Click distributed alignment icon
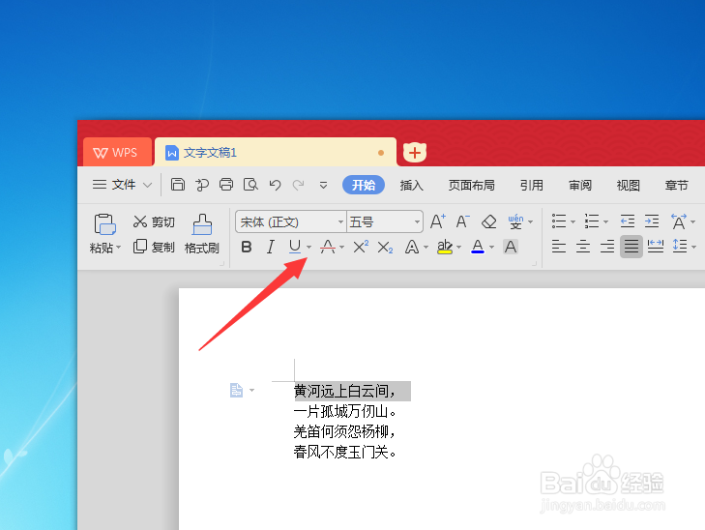Screen dimensions: 705x530 [x=656, y=247]
